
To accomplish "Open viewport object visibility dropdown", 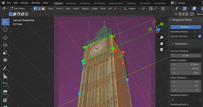I will click(178, 9).
